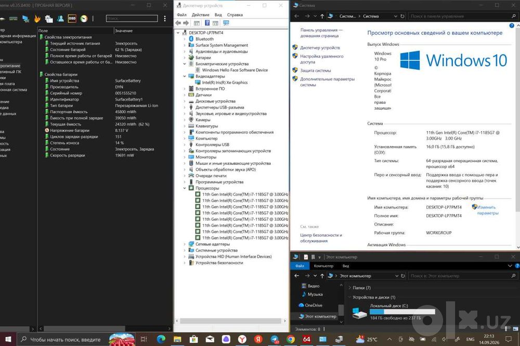The height and width of the screenshot is (346, 520).
Task: Click AIDA64 bottom horizontal scrollbar
Action: (x=84, y=329)
